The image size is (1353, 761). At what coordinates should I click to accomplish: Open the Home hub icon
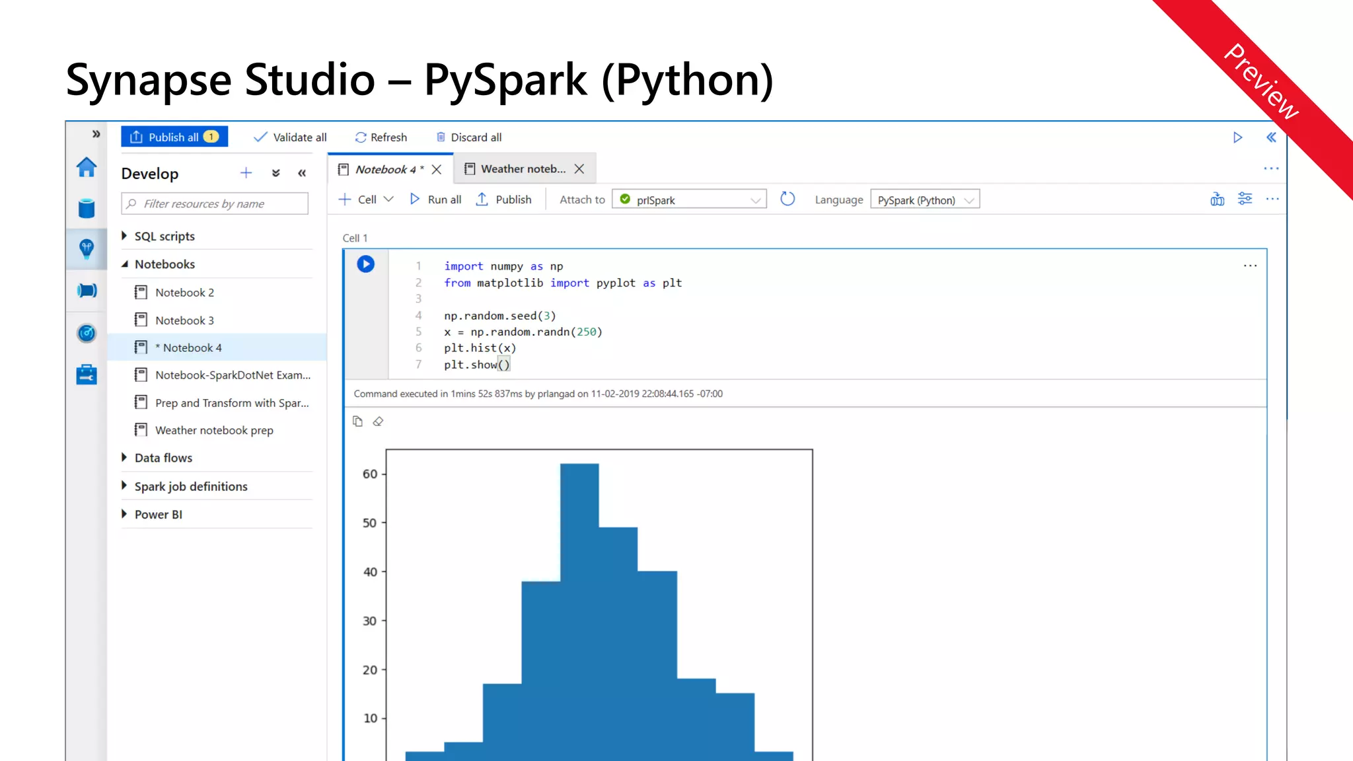tap(87, 167)
